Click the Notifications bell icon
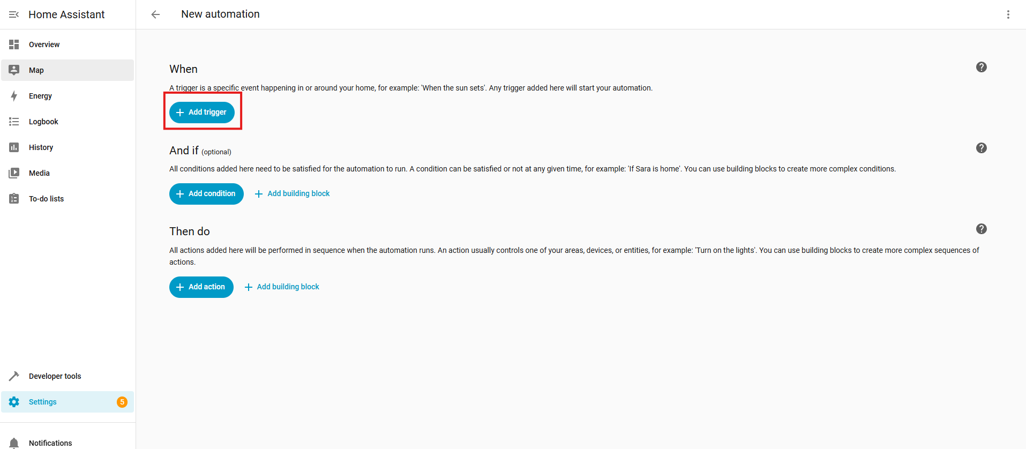This screenshot has height=449, width=1026. (14, 443)
